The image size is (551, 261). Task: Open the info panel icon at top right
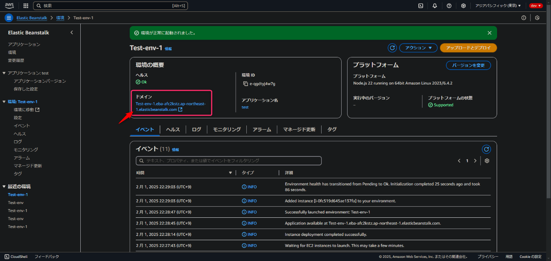(x=523, y=18)
